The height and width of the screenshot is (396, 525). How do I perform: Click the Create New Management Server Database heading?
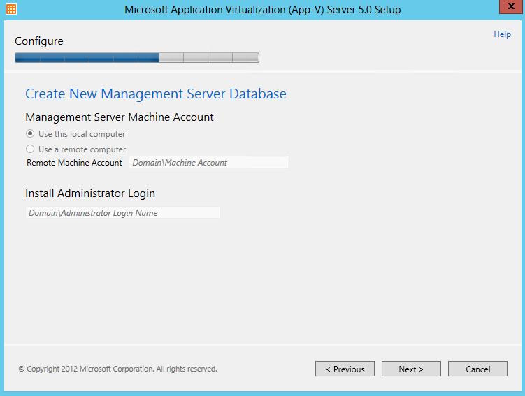tap(156, 94)
